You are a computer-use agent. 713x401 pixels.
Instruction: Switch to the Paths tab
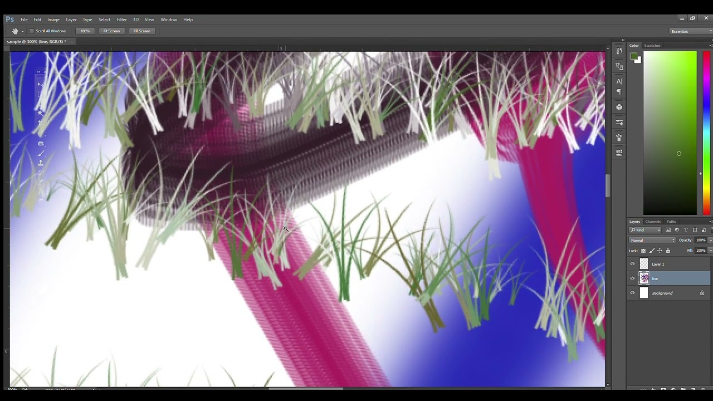coord(671,222)
